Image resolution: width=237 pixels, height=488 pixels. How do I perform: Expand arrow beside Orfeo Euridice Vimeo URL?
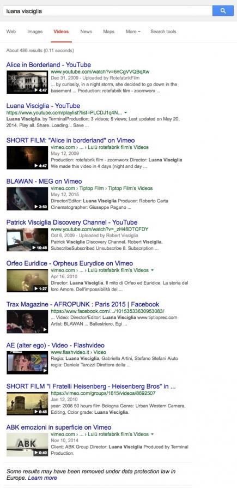pos(152,270)
